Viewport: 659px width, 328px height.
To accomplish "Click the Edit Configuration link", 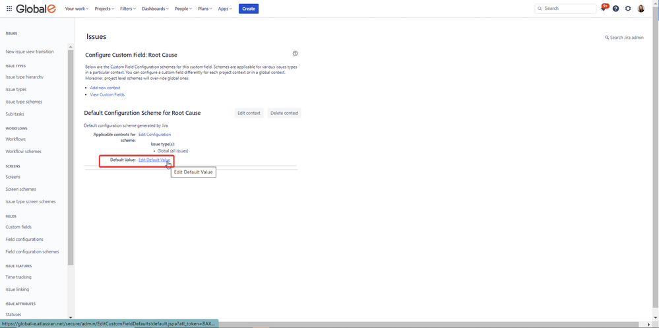I will 154,135.
